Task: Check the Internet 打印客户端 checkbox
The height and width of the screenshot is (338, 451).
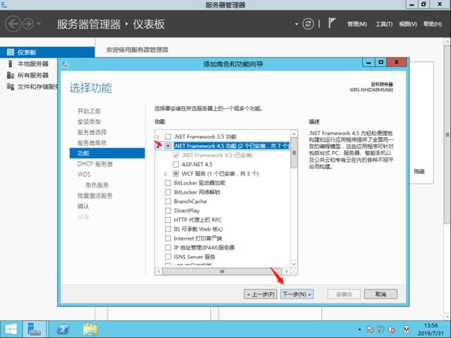Action: pyautogui.click(x=168, y=238)
